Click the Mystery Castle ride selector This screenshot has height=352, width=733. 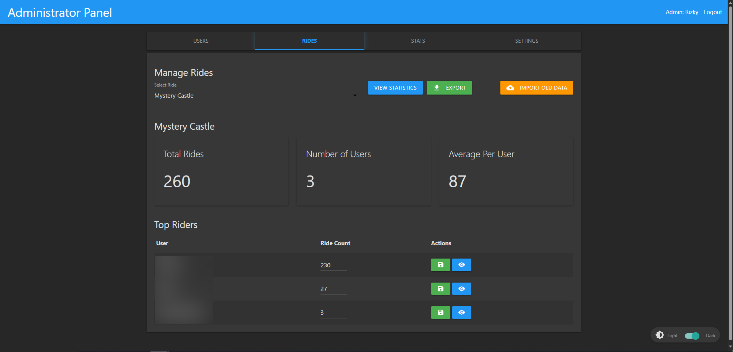tap(252, 96)
